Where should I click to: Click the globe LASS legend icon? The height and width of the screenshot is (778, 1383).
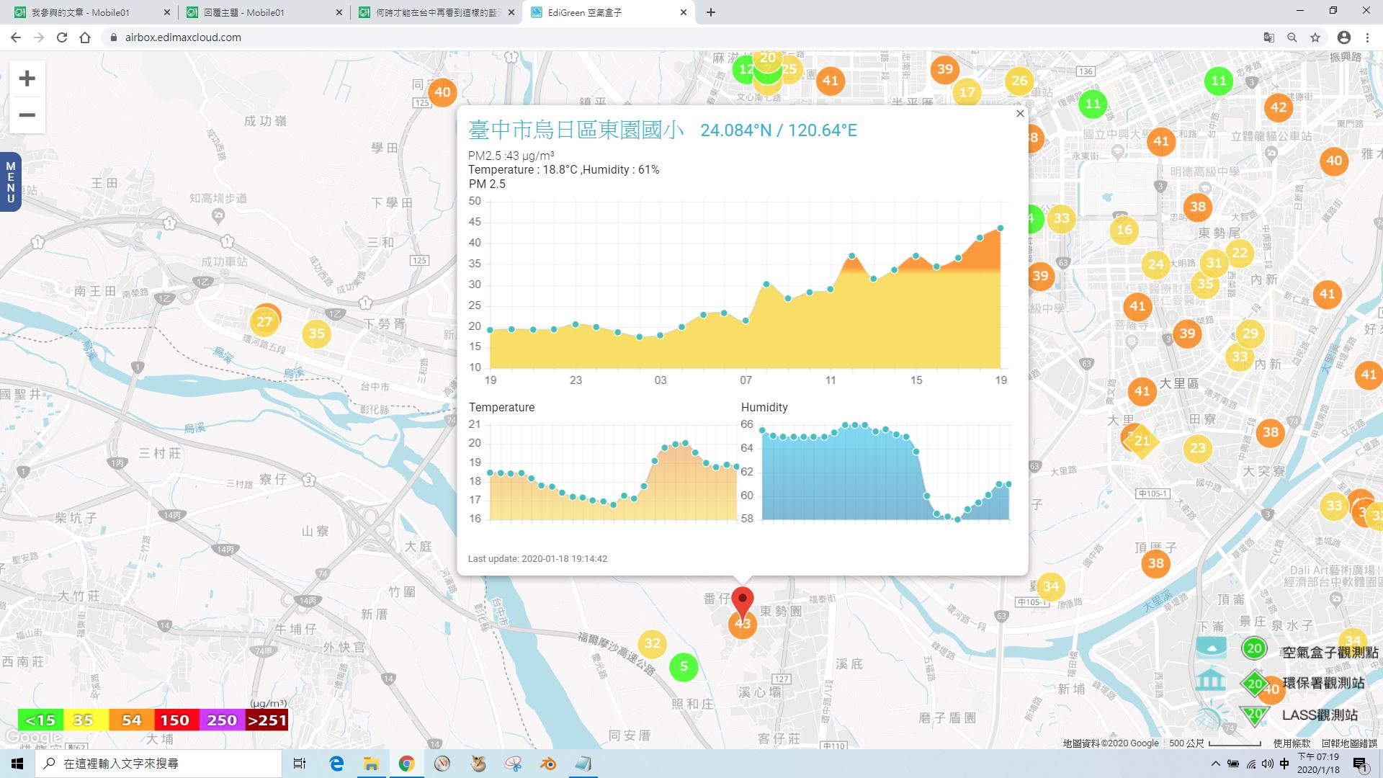(1211, 715)
